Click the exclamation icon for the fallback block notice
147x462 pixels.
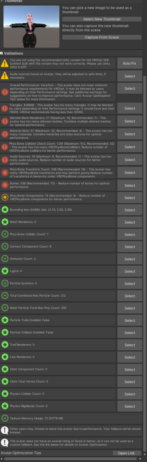(5, 430)
